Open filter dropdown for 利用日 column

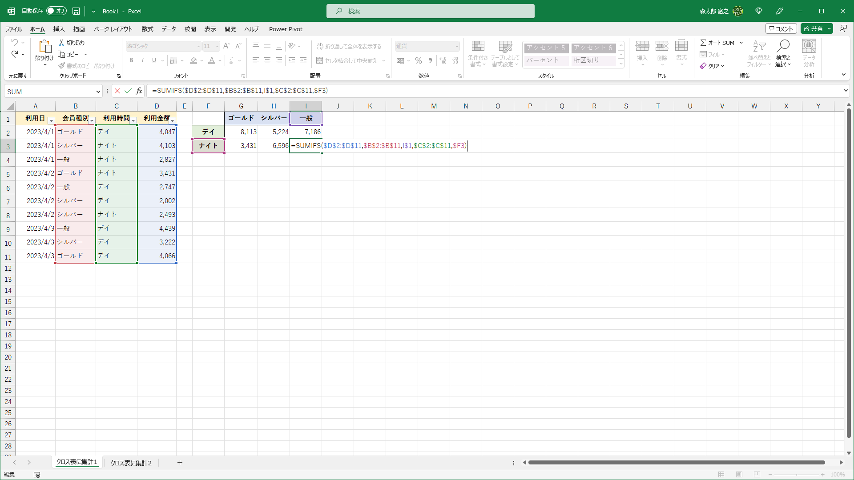point(51,120)
